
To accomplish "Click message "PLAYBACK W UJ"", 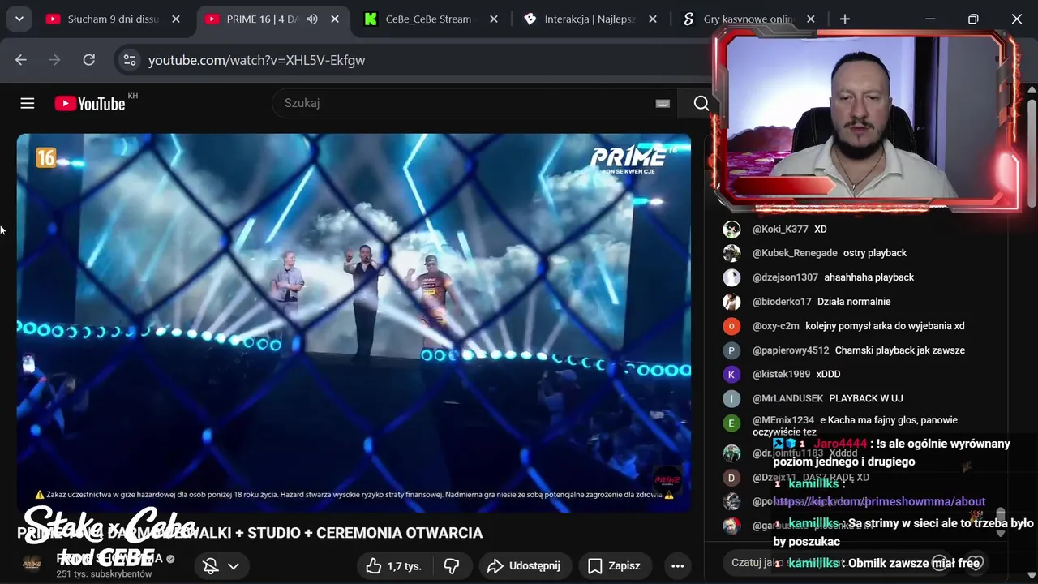I will point(866,398).
